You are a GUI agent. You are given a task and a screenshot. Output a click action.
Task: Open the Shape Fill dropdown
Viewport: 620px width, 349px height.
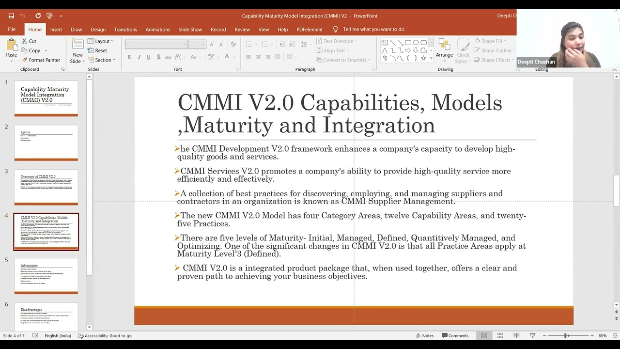[490, 41]
